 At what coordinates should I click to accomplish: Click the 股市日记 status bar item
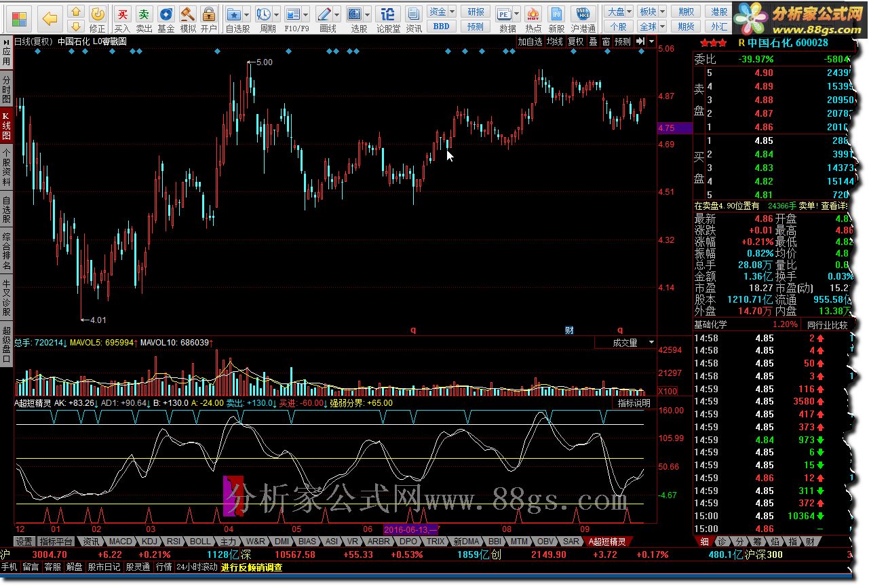(104, 567)
